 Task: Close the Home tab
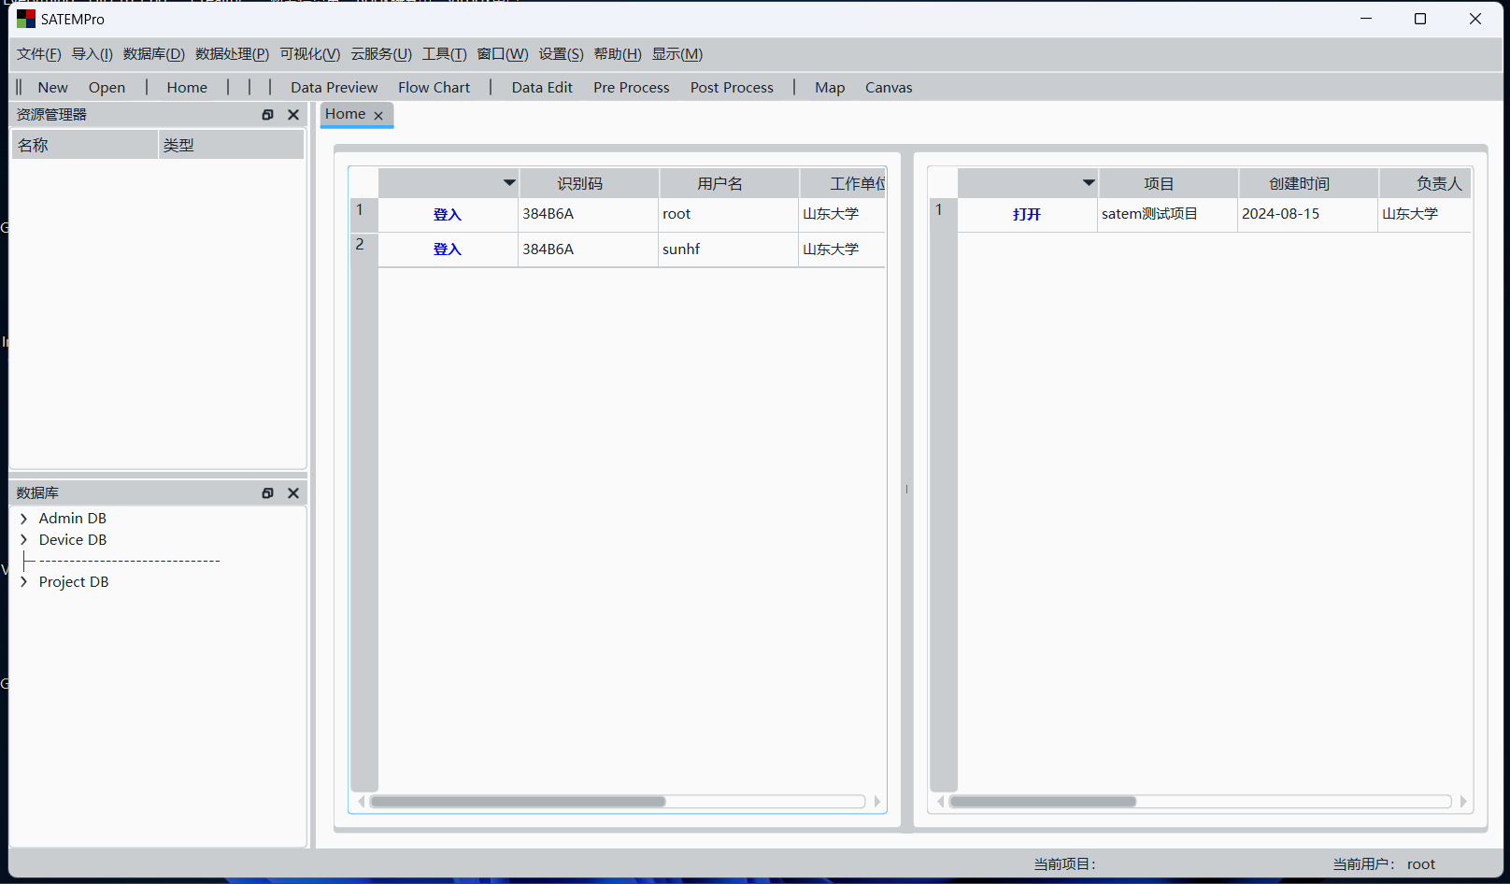click(x=378, y=116)
